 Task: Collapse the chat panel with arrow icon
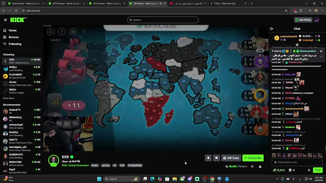[271, 29]
